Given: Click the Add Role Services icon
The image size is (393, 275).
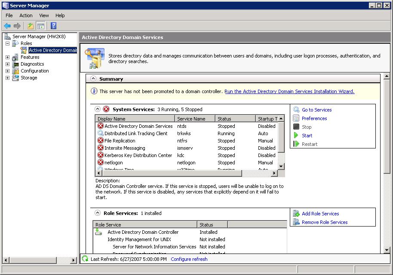Looking at the screenshot, I should point(296,214).
